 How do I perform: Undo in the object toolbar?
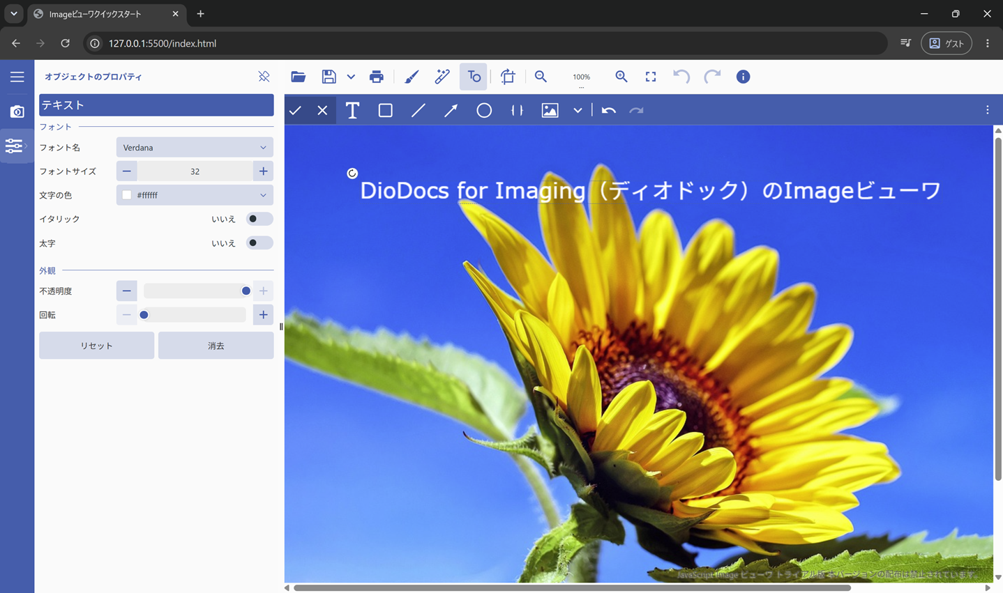pyautogui.click(x=608, y=110)
